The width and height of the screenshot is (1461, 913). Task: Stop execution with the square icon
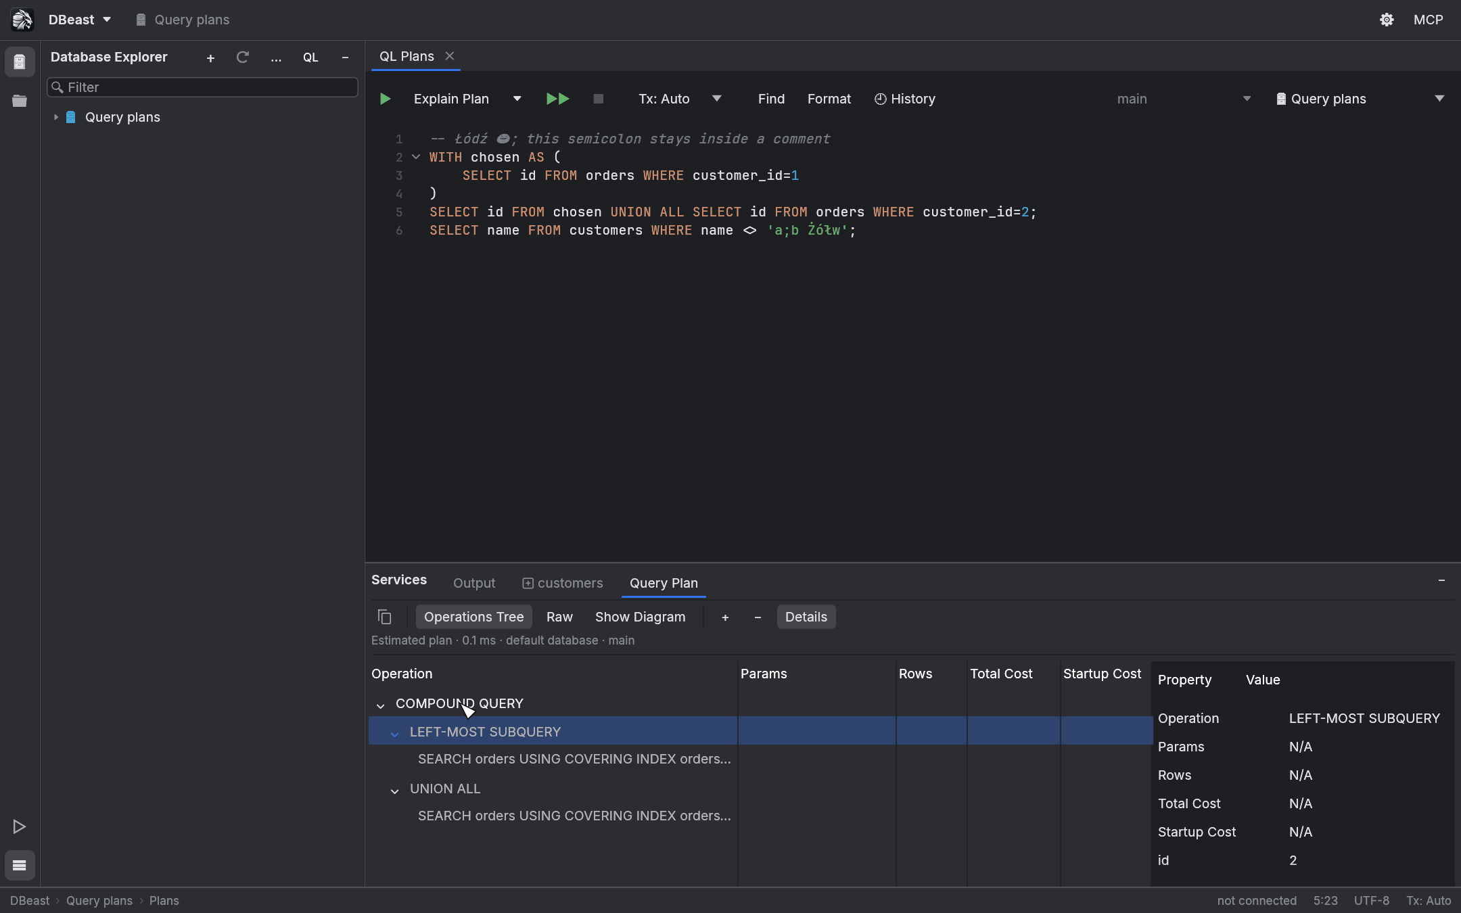598,99
